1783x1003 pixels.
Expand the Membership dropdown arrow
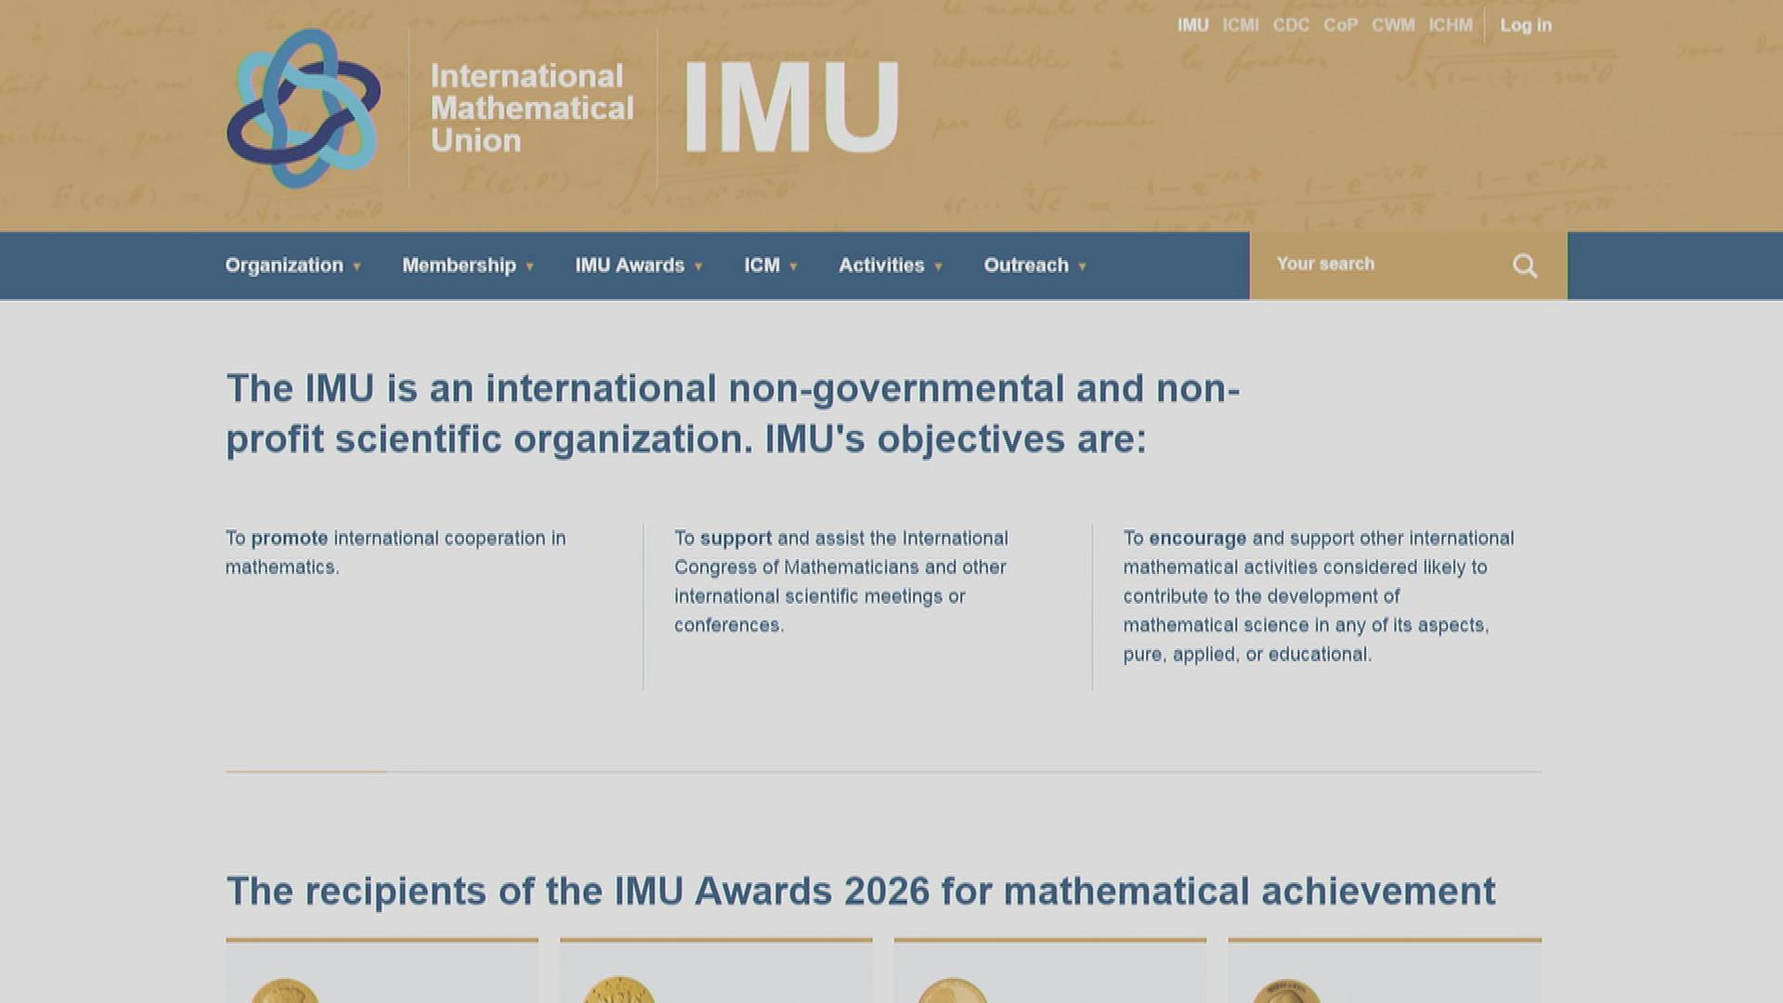point(529,267)
